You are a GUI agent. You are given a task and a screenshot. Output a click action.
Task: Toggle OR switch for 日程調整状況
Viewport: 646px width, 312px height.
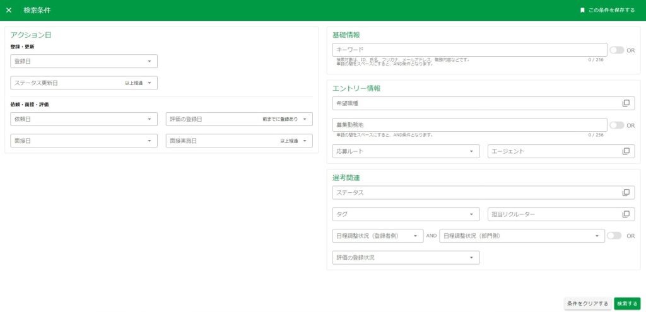(x=613, y=236)
